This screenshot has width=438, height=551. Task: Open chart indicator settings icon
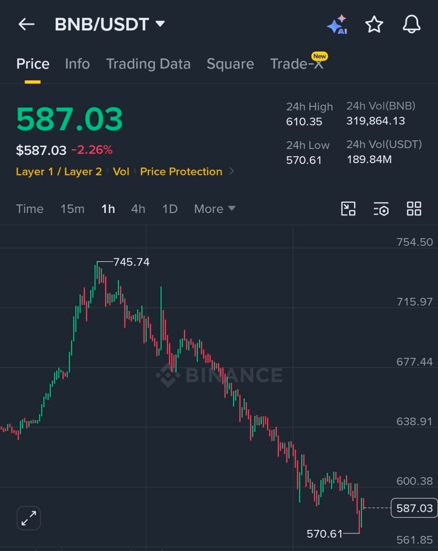point(381,209)
